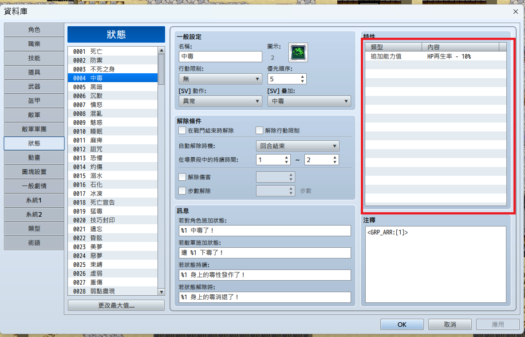Click the 取消 button
Image resolution: width=525 pixels, height=337 pixels.
click(450, 324)
